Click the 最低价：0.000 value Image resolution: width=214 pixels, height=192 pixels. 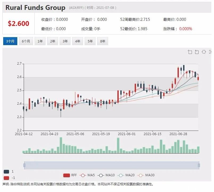click(x=53, y=29)
